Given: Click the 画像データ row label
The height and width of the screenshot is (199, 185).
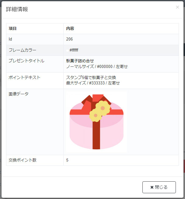Looking at the screenshot, I should point(19,94).
